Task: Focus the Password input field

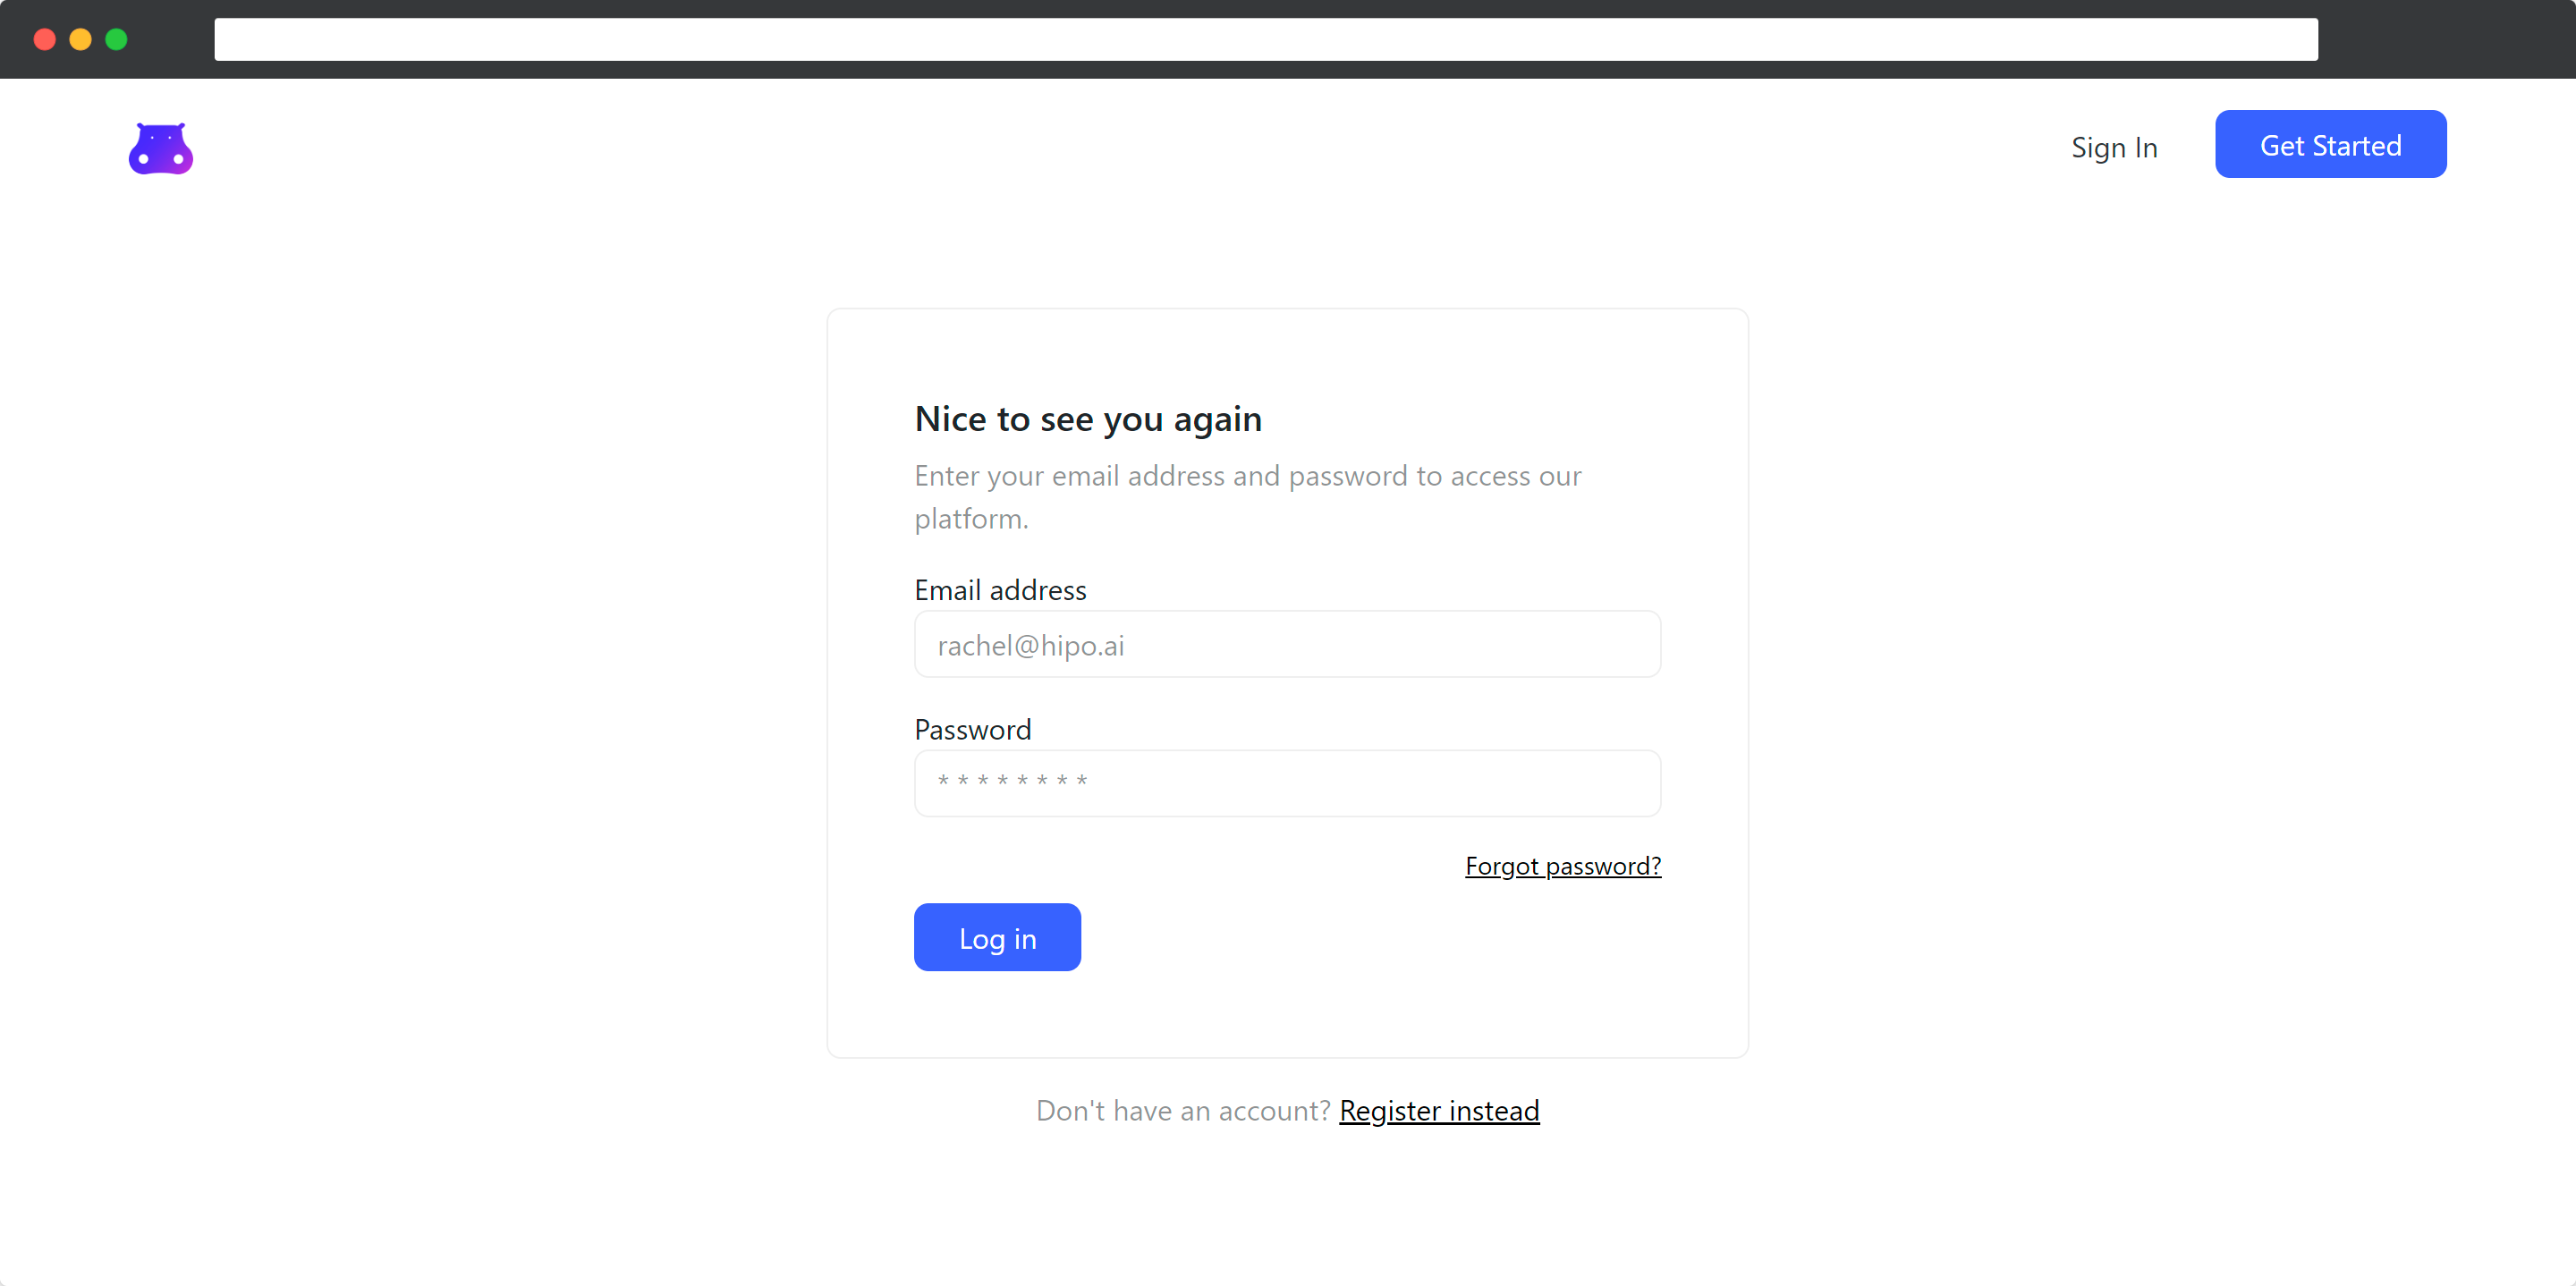Action: [x=1287, y=783]
